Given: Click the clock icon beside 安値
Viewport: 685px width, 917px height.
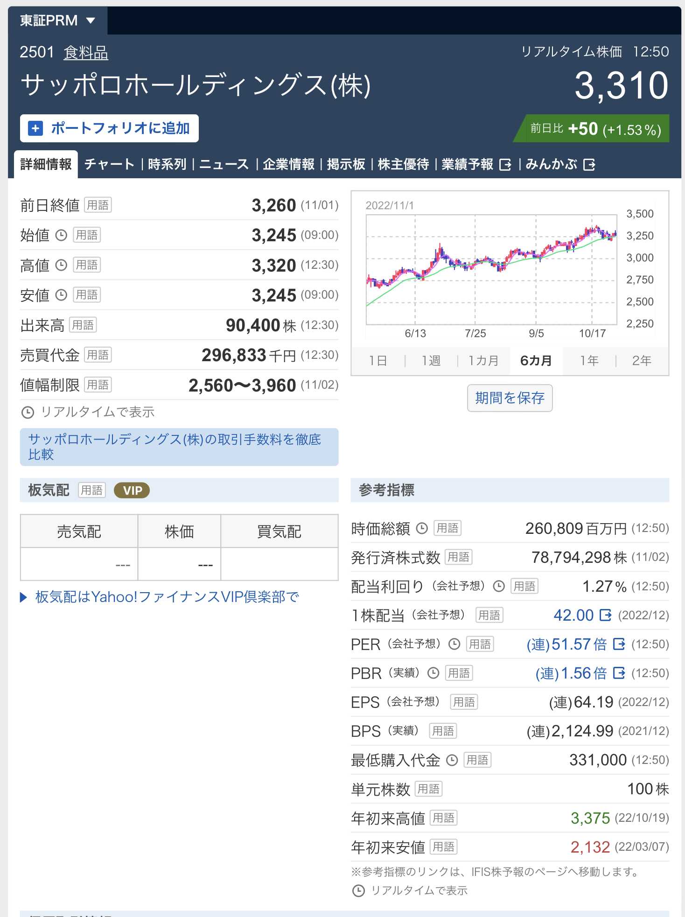Looking at the screenshot, I should click(61, 295).
